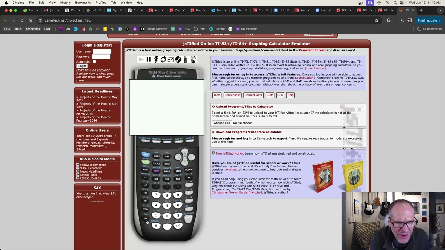This screenshot has width=445, height=250.
Task: Open the Bookmarks menu in menu bar
Action: pyautogui.click(x=83, y=2)
